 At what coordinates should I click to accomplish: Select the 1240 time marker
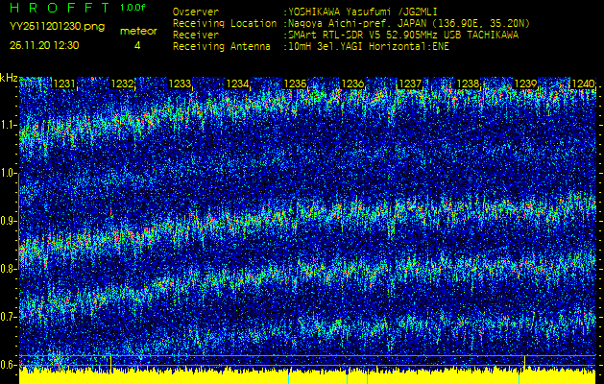tap(582, 84)
